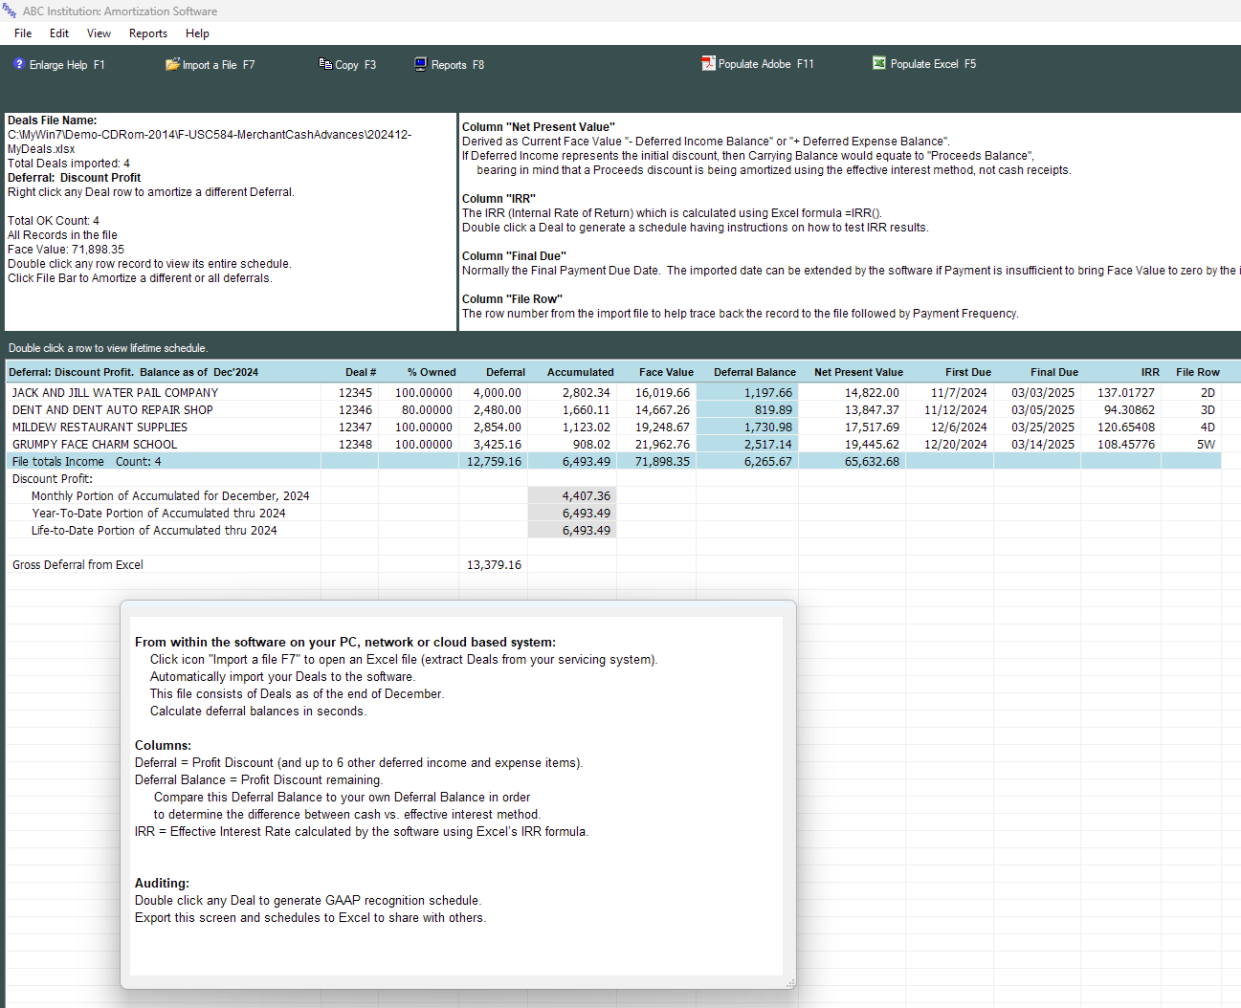The width and height of the screenshot is (1241, 1008).
Task: Click the Accumulated value 908.02
Action: click(572, 444)
